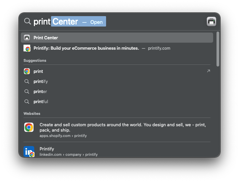
Task: Click the printer icon in search bar
Action: pos(211,21)
